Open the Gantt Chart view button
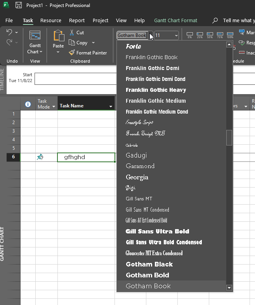 pyautogui.click(x=35, y=42)
